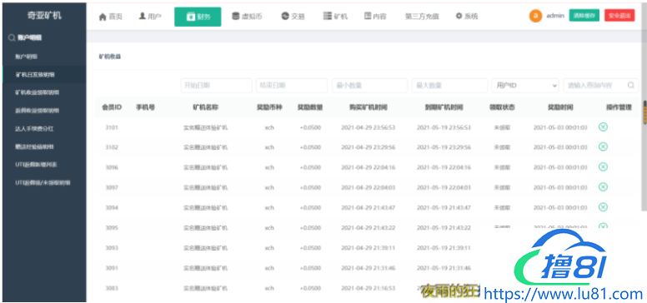647x303 pixels.
Task: Open the 矿机 miner menu
Action: (335, 17)
